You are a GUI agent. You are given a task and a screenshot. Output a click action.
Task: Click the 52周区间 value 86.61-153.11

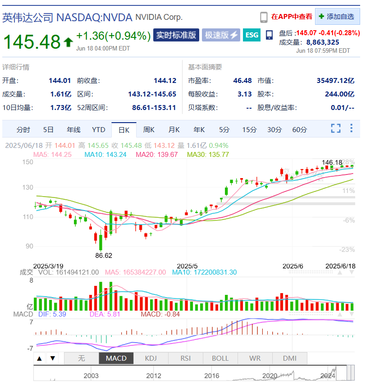coord(154,108)
